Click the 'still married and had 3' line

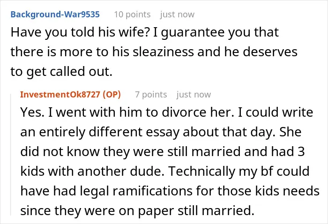pos(236,151)
